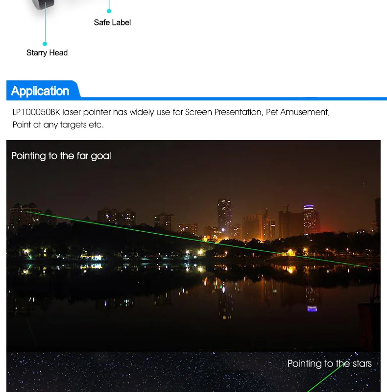The image size is (387, 392).
Task: Click the LP100050BK model description line
Action: pos(171,112)
